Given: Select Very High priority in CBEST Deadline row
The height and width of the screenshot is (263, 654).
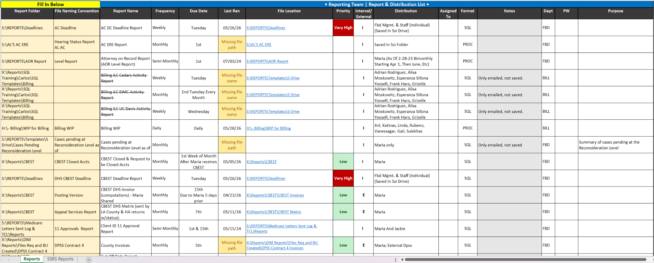Looking at the screenshot, I should [x=343, y=178].
